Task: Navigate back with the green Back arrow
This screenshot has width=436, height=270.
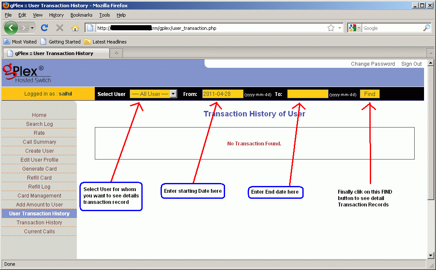Action: click(11, 27)
